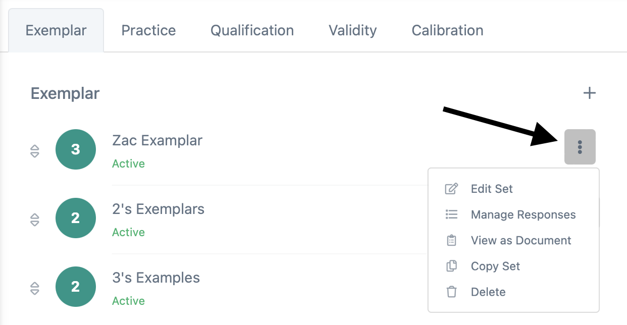
Task: Click the clipboard icon beside View as Document
Action: (451, 240)
